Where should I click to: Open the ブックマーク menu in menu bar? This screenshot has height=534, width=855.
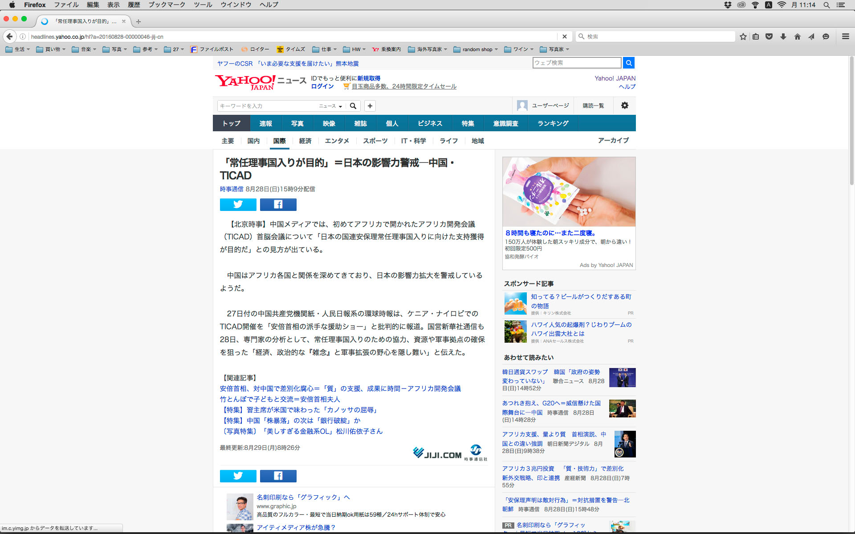167,5
